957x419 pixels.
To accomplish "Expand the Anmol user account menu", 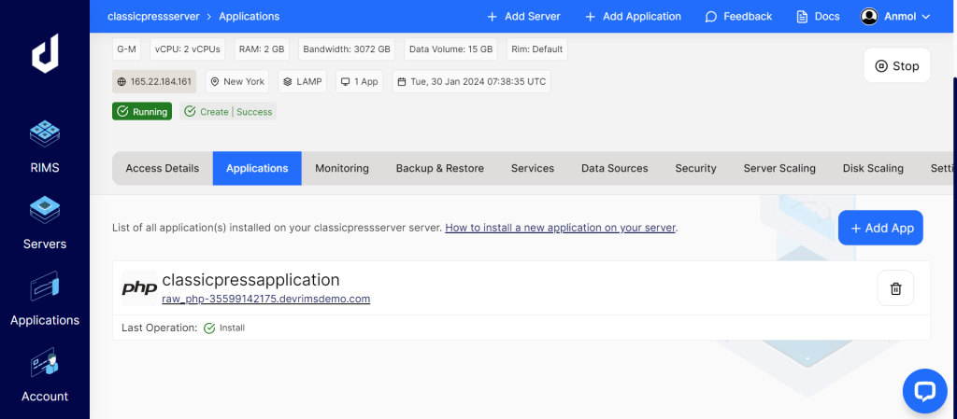I will (x=895, y=16).
